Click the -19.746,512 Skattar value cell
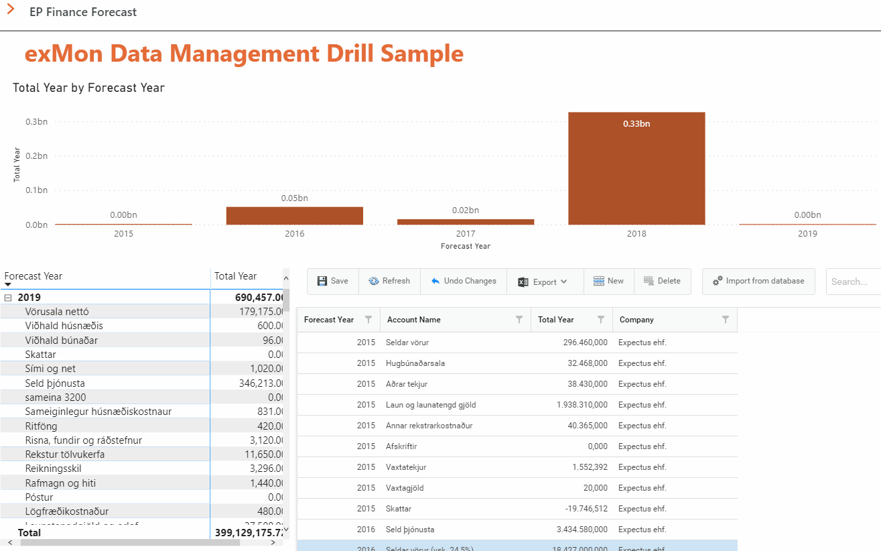This screenshot has height=551, width=881. click(x=572, y=509)
